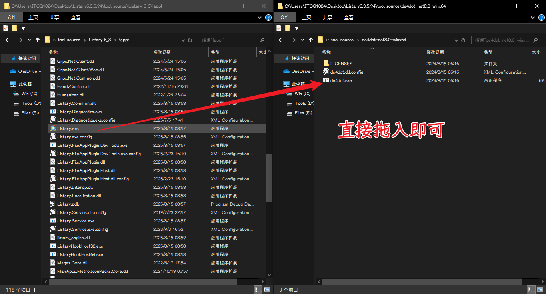This screenshot has width=546, height=294.
Task: Open right address bar history dropdown
Action: [456, 40]
